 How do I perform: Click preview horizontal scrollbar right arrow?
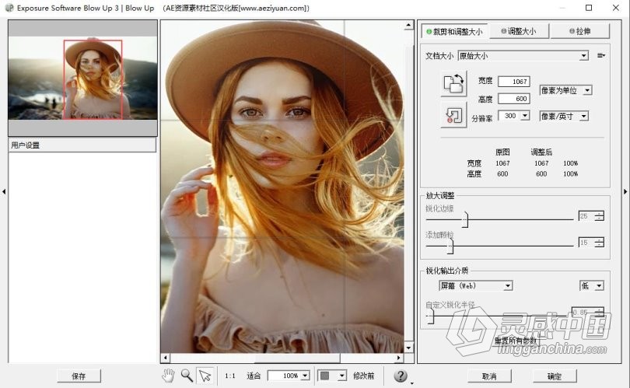[398, 358]
